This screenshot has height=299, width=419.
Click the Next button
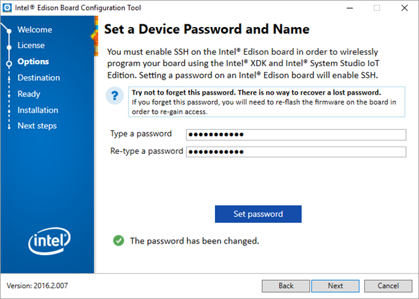pyautogui.click(x=335, y=286)
